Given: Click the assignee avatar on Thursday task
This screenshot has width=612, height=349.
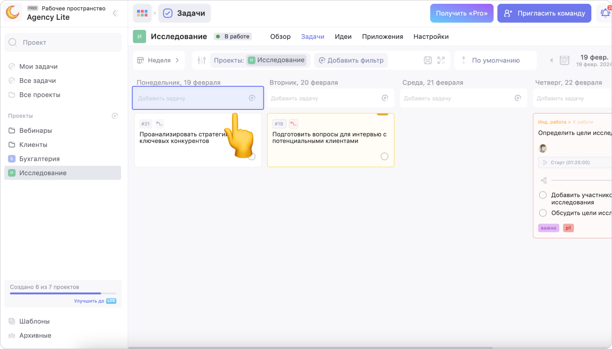Looking at the screenshot, I should [x=543, y=148].
